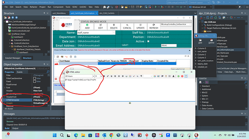Open the Refactor menu
The height and width of the screenshot is (139, 249).
pos(34,7)
